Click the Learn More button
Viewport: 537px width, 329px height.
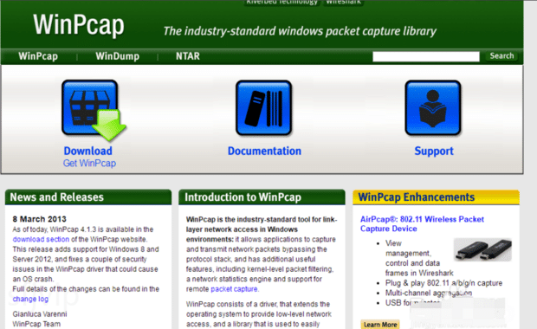point(380,324)
